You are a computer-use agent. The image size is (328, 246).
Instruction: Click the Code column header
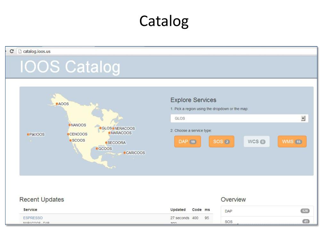click(197, 209)
